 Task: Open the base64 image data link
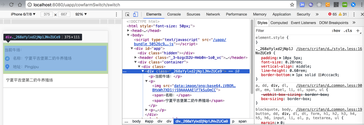click(194, 88)
